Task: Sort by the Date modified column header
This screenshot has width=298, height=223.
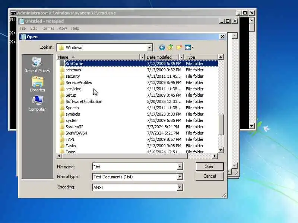Action: (x=162, y=57)
